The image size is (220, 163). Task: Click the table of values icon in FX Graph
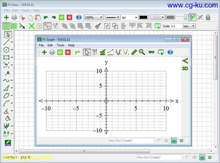(95, 52)
